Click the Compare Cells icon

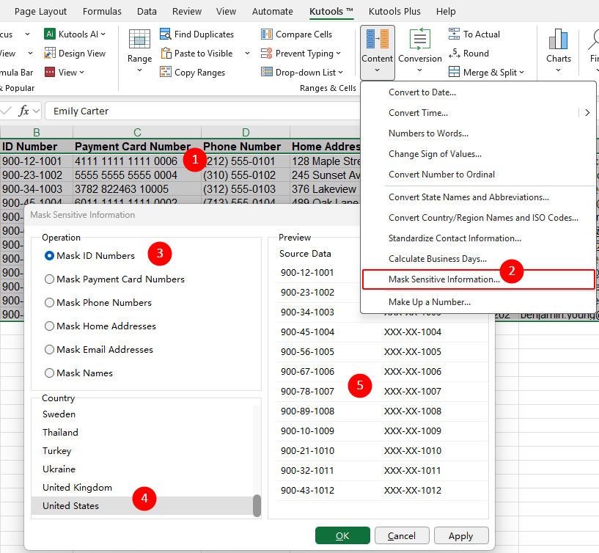[x=267, y=34]
